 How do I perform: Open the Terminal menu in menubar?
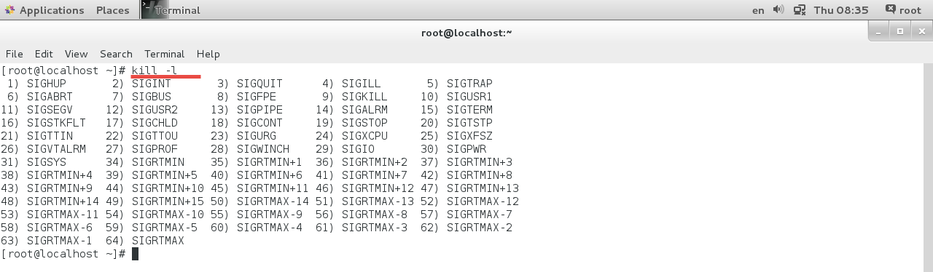pyautogui.click(x=164, y=54)
